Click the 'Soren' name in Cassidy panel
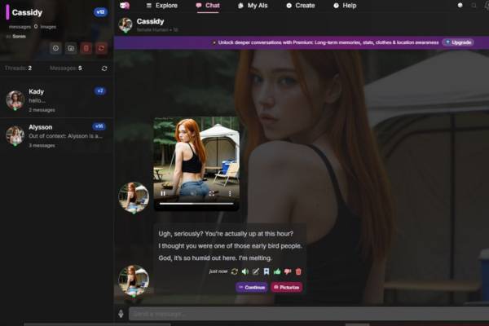489x326 pixels. pos(19,36)
